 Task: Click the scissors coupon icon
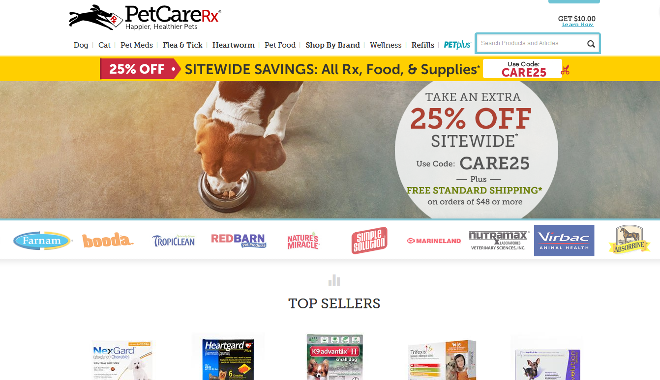(565, 70)
